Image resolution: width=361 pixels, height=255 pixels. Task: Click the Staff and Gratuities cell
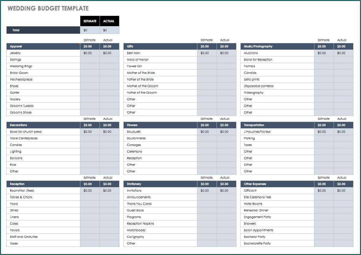coord(43,237)
